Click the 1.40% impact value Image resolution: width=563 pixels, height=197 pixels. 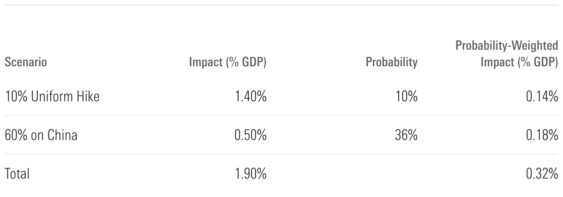250,97
